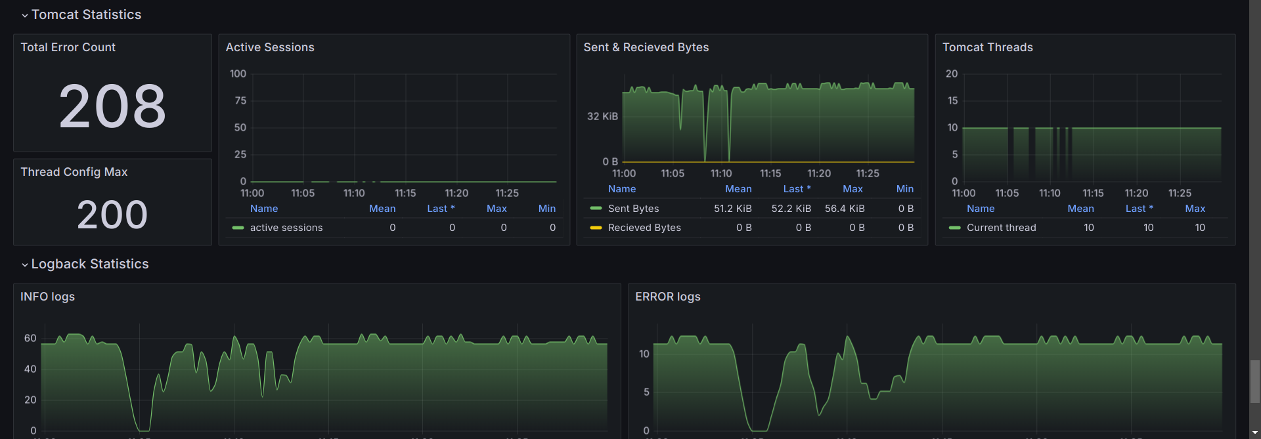Click the scrollbar down arrow
Image resolution: width=1261 pixels, height=439 pixels.
tap(1255, 434)
